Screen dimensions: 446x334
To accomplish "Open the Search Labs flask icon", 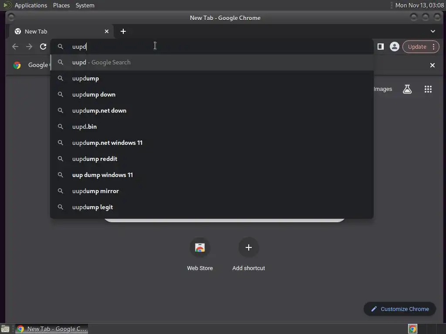I will [x=407, y=89].
